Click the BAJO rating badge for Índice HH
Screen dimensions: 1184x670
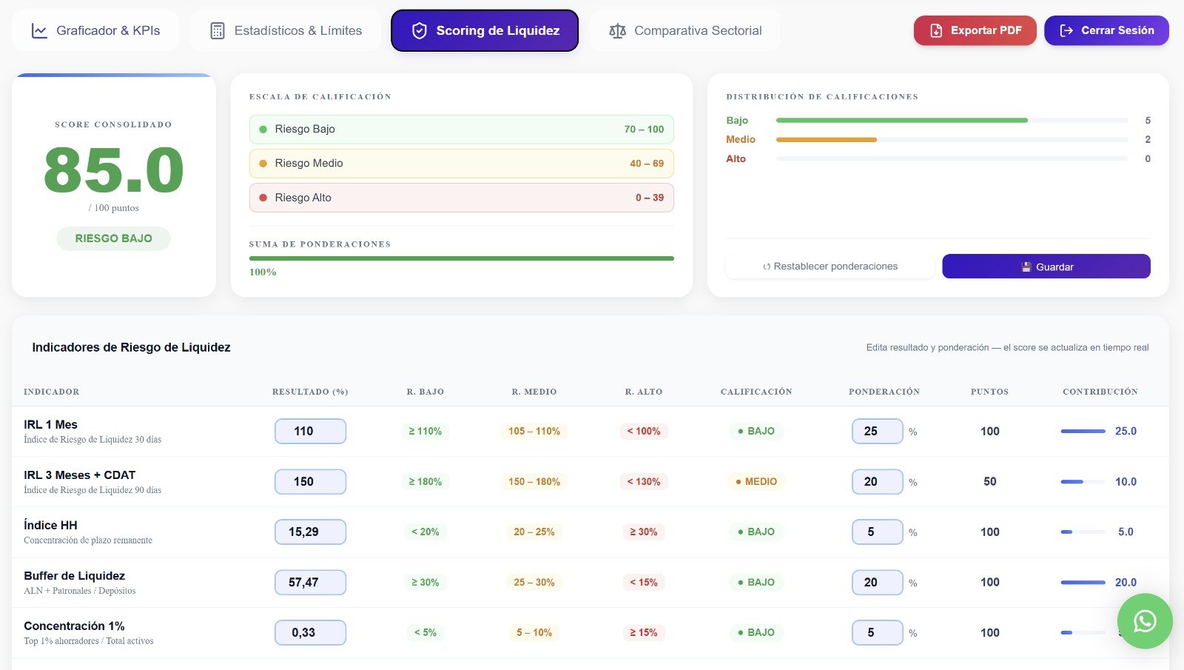[x=756, y=532]
